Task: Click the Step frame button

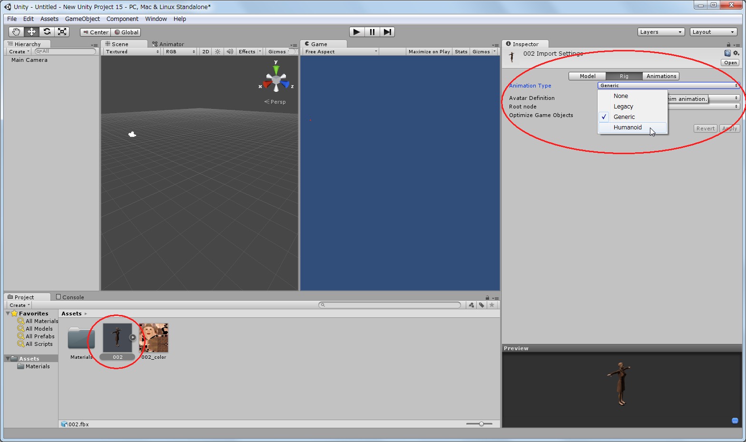Action: tap(387, 32)
